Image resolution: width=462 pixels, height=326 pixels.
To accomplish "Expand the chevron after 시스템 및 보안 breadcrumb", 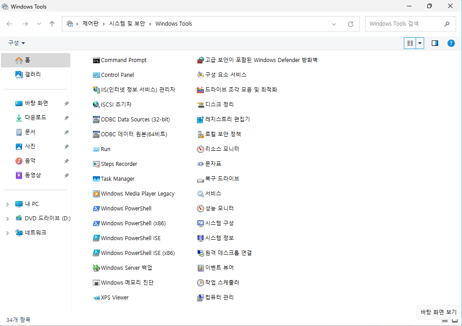I will click(x=150, y=24).
